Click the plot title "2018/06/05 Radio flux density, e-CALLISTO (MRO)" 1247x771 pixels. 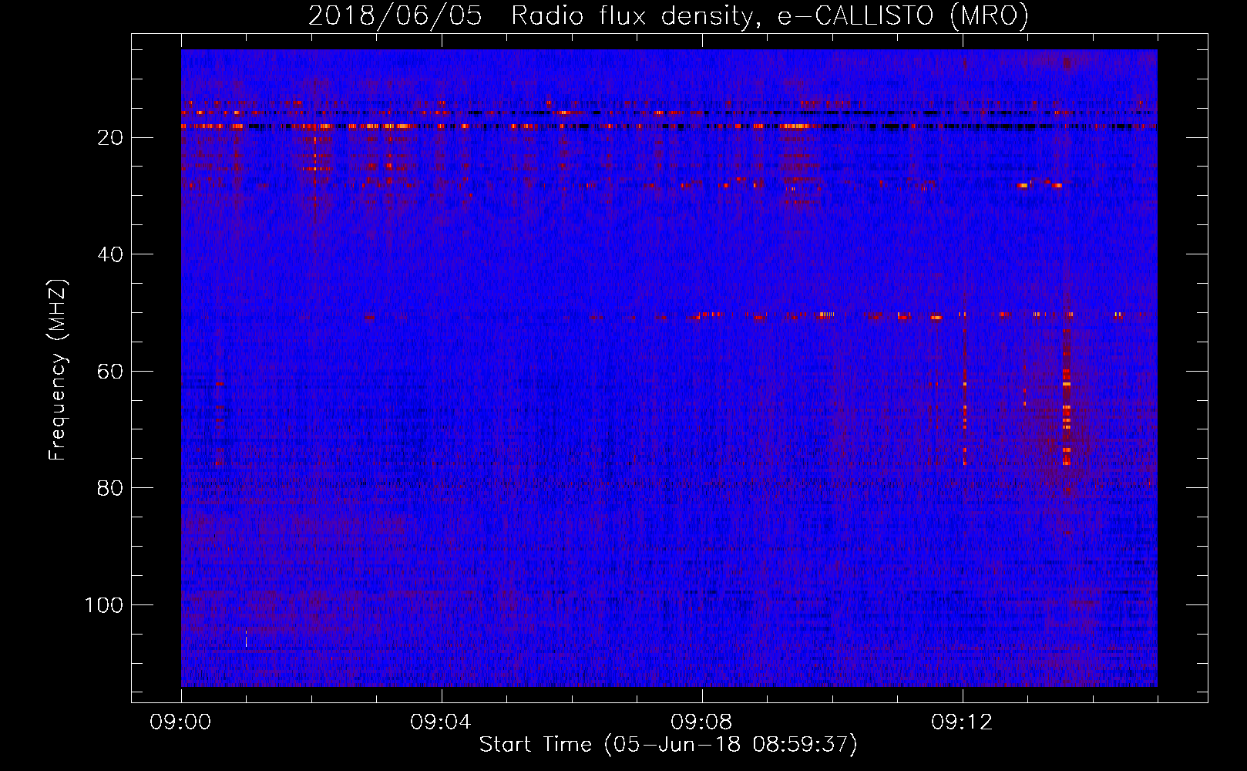[x=668, y=15]
